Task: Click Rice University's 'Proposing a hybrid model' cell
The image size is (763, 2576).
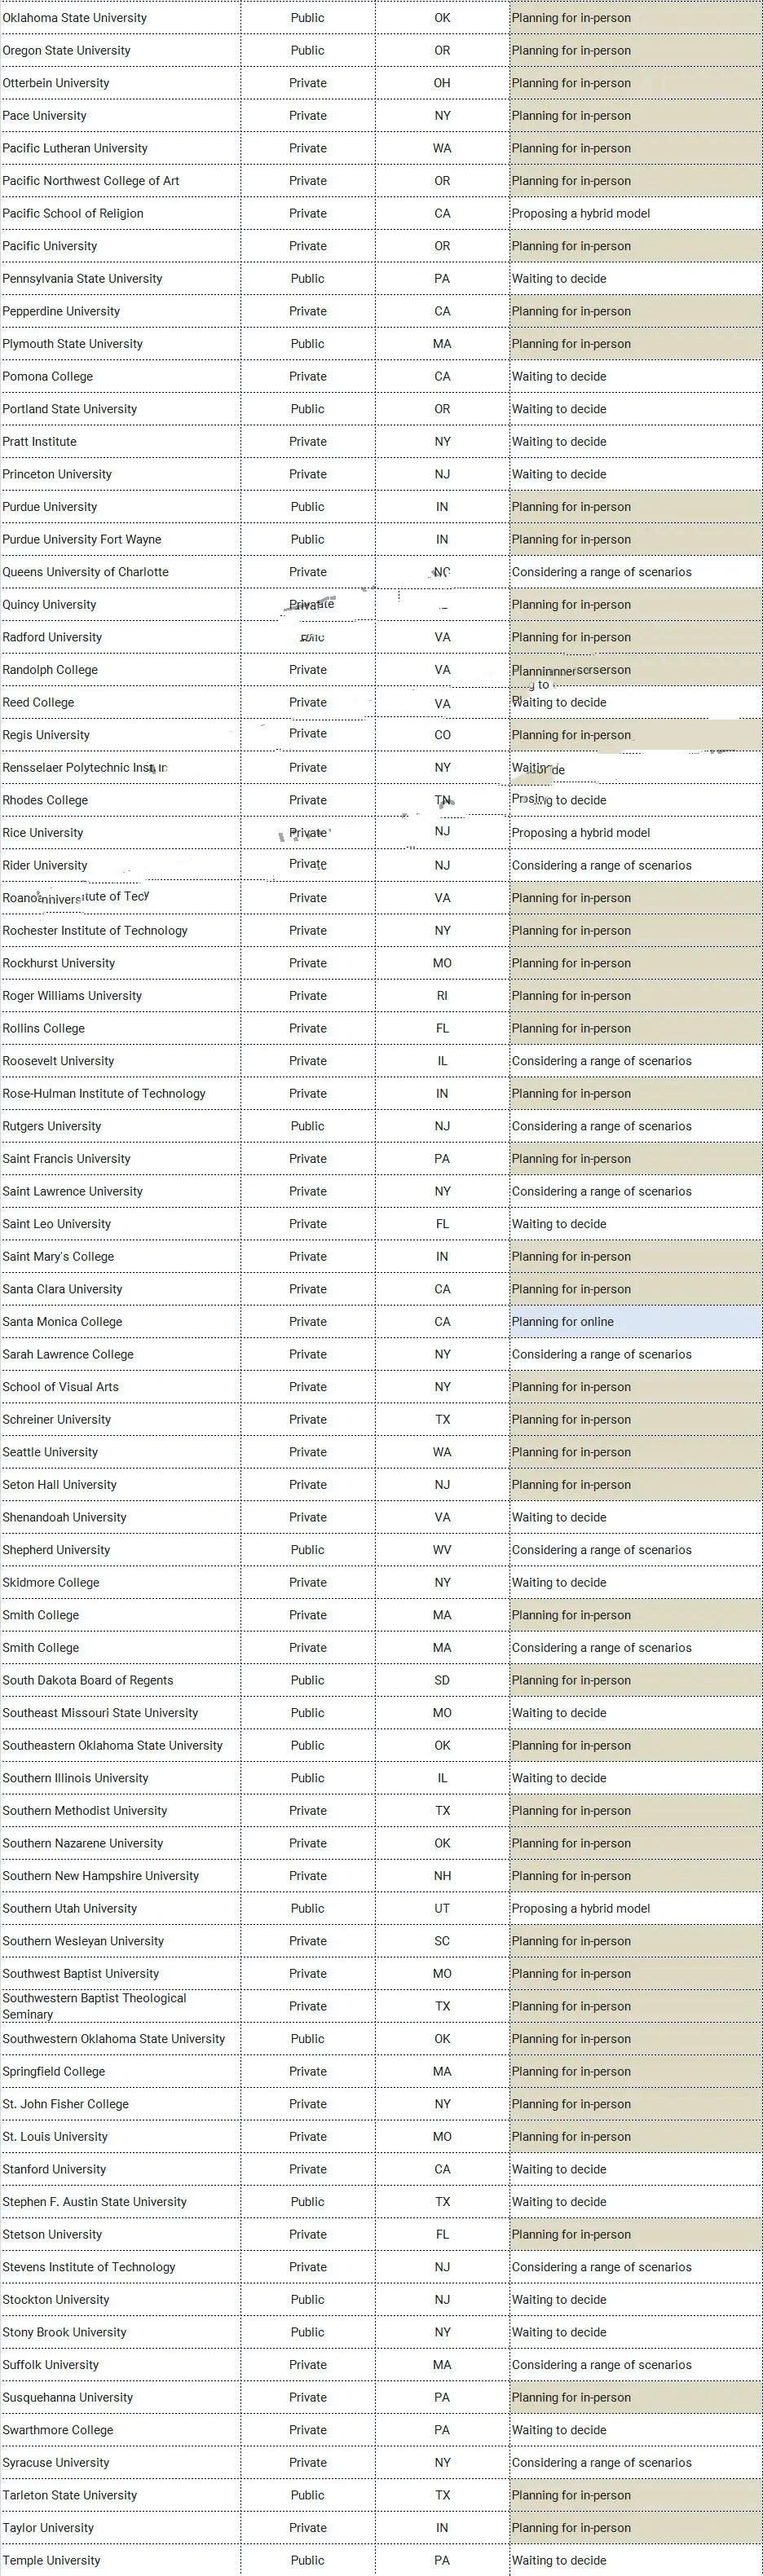Action: pyautogui.click(x=581, y=832)
